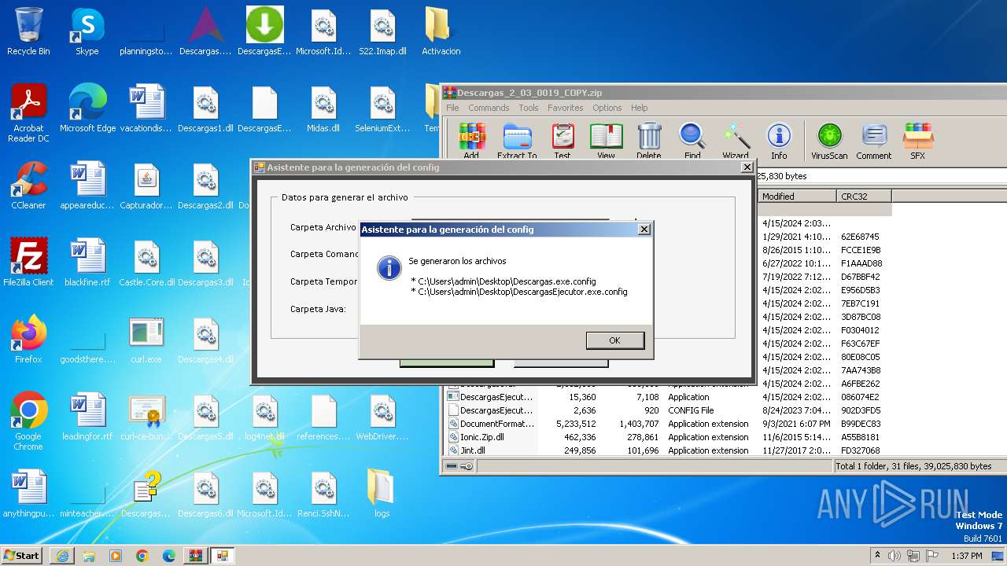Viewport: 1007px width, 566px height.
Task: Select curl.exe on desktop
Action: pos(146,340)
